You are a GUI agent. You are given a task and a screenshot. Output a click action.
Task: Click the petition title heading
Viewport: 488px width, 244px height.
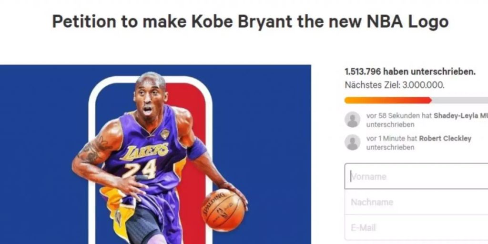250,21
